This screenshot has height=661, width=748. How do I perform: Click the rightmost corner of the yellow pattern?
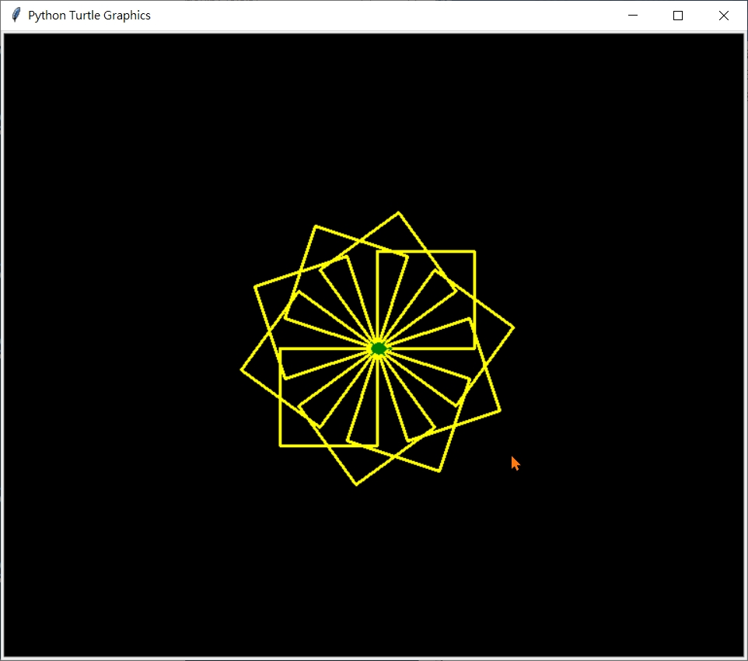click(514, 327)
